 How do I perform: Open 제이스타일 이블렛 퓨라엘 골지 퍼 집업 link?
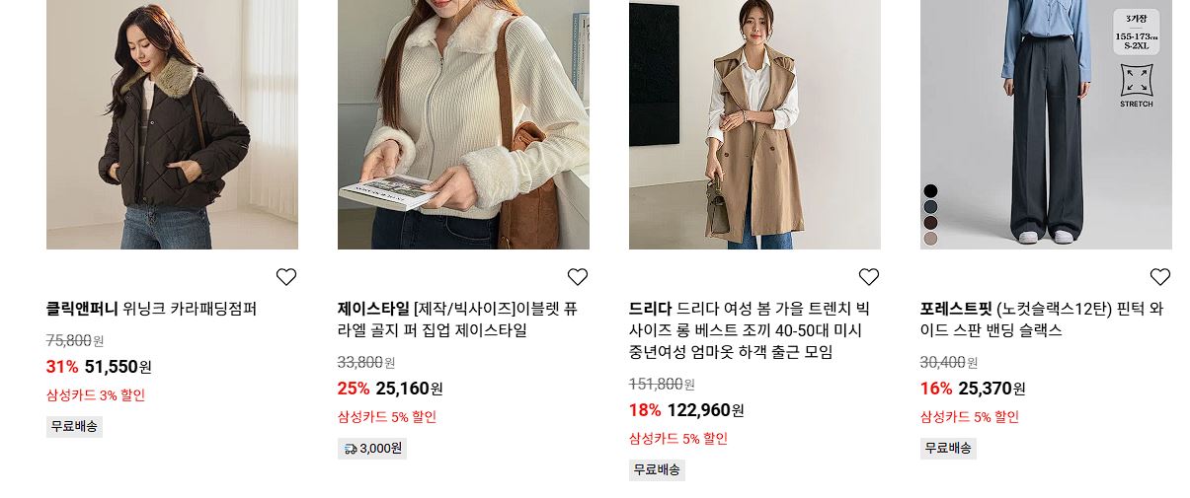[458, 320]
